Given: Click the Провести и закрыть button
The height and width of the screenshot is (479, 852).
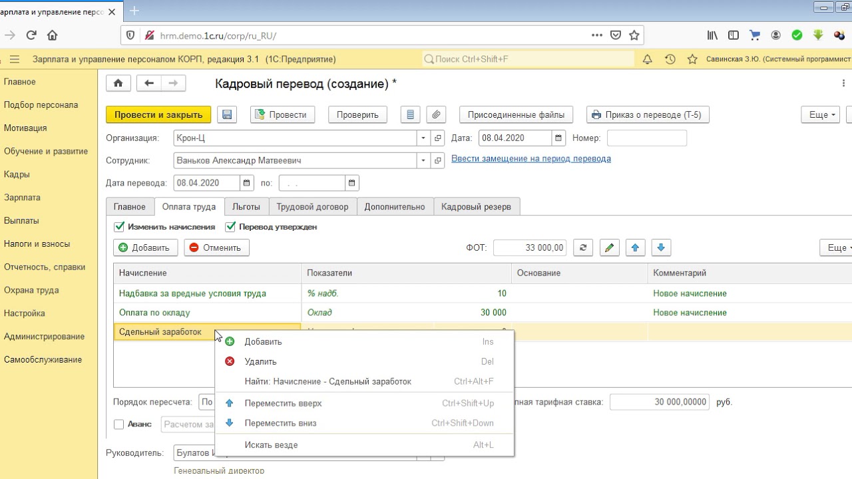Looking at the screenshot, I should coord(158,114).
